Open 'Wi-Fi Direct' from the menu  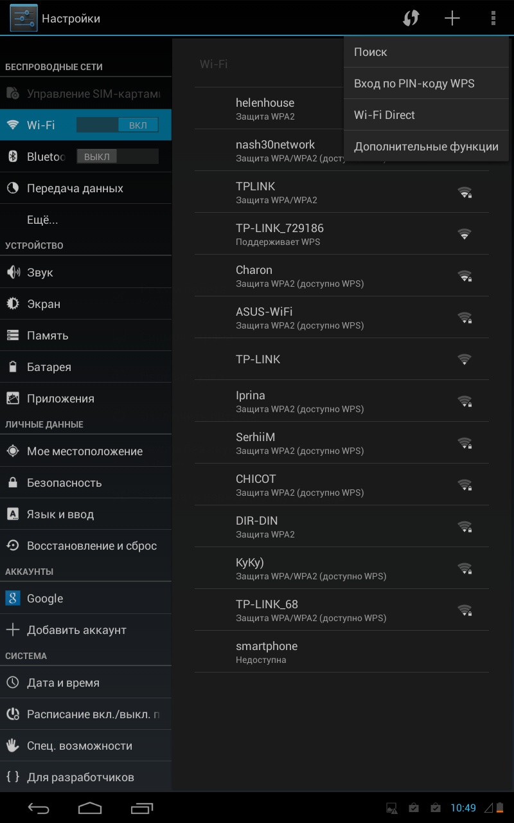tap(385, 115)
